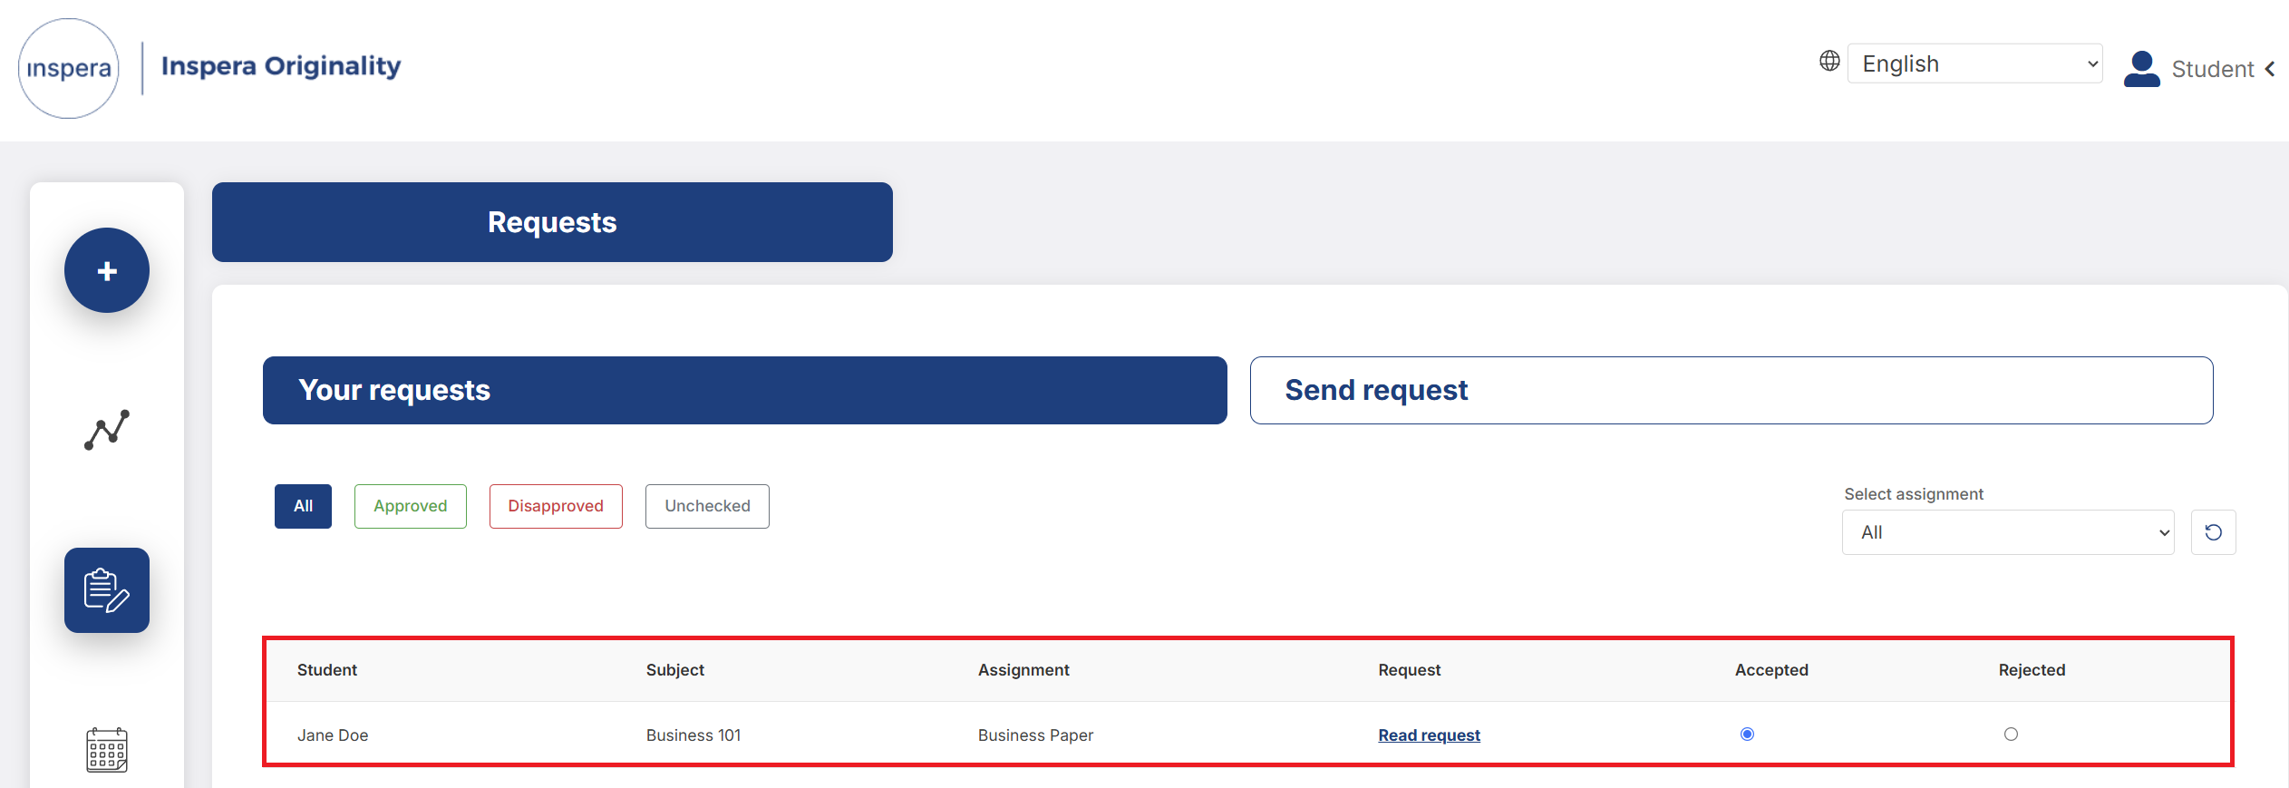The height and width of the screenshot is (788, 2289).
Task: Show only Unchecked requests
Action: point(707,506)
